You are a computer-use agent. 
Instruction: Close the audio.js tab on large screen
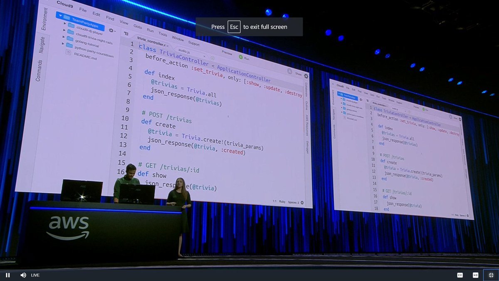tap(204, 55)
